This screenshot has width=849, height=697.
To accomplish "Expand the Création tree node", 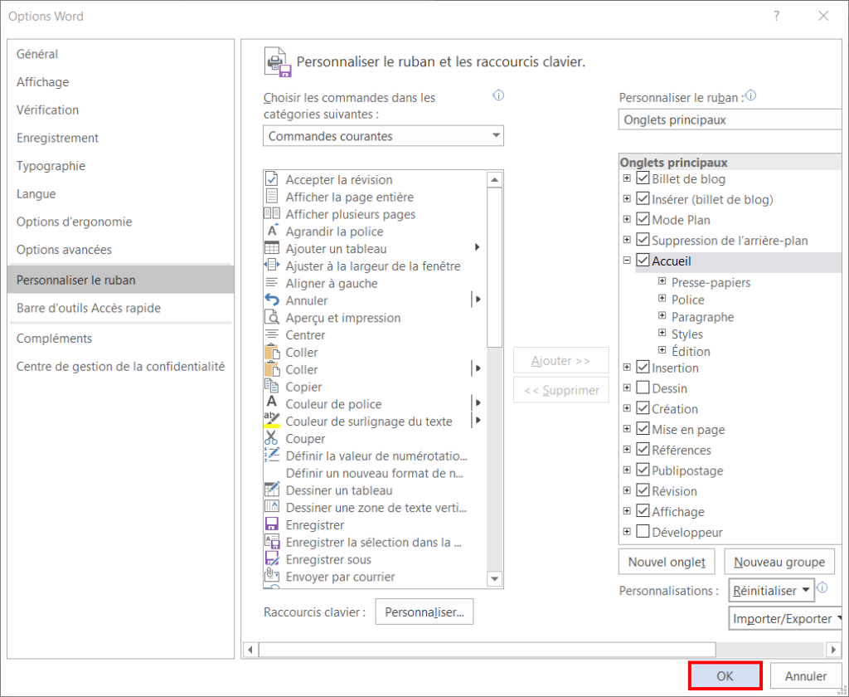I will click(x=627, y=408).
